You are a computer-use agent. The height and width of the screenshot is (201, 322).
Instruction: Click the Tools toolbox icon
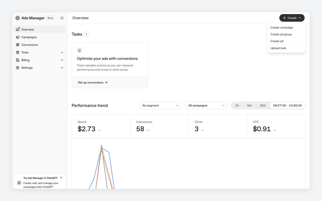pyautogui.click(x=18, y=52)
